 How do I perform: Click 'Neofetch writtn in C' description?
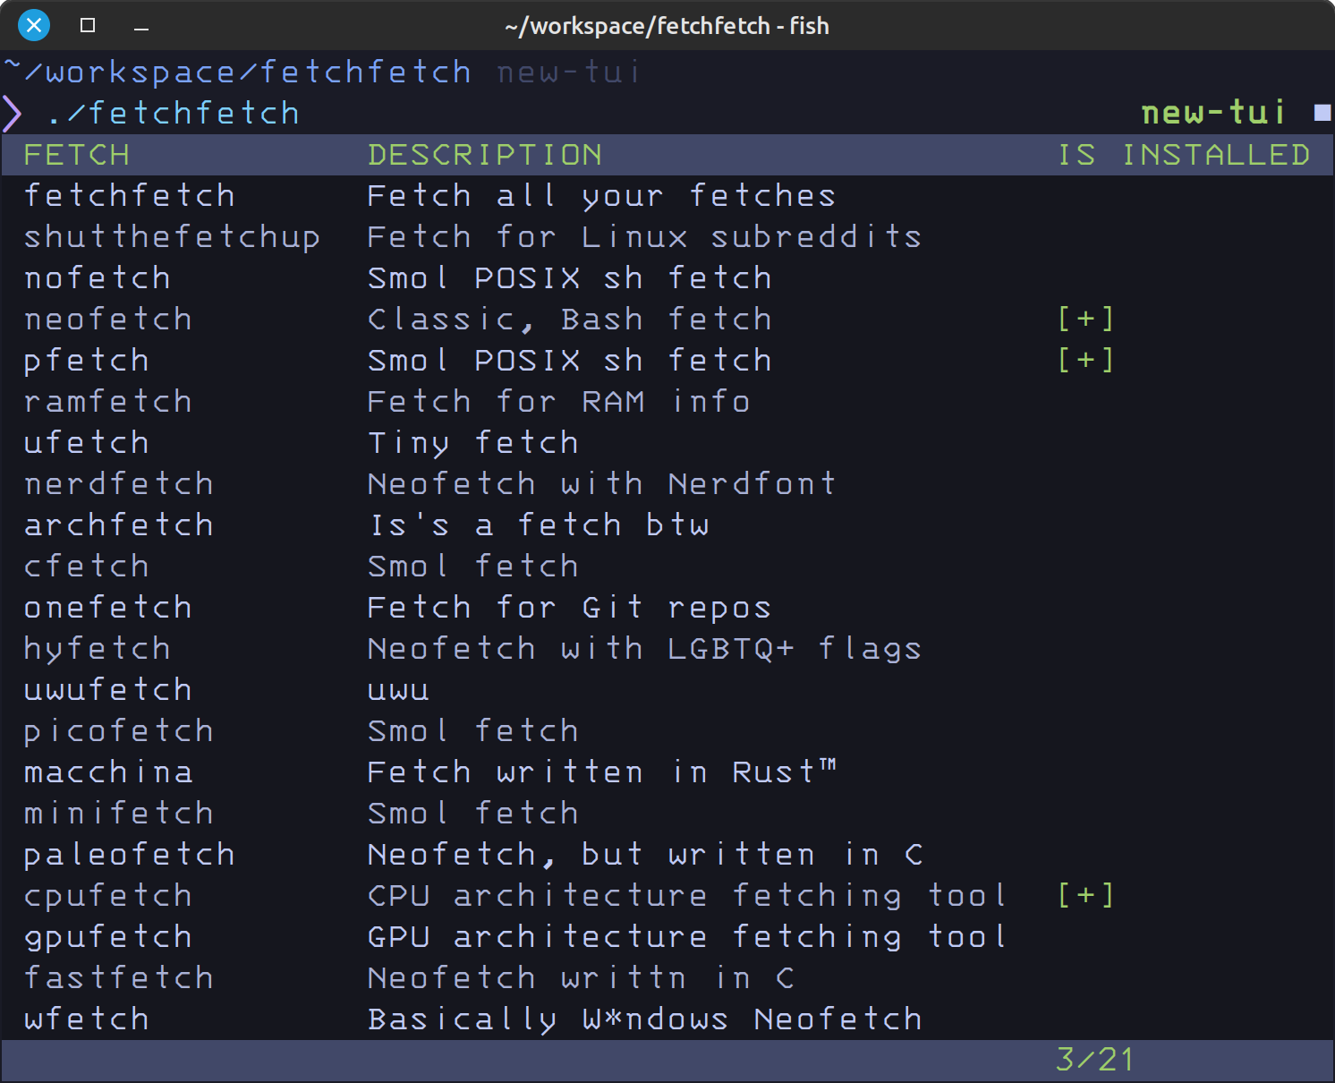click(x=580, y=978)
